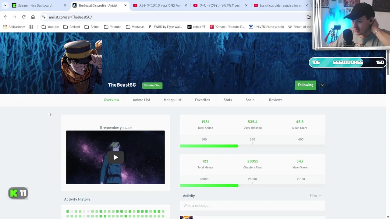Open the Reviews tab

(276, 100)
